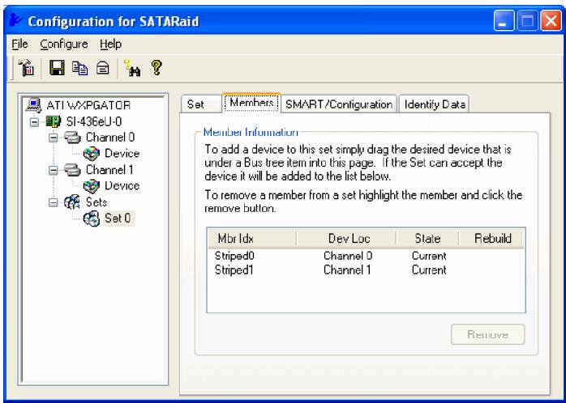Click the Copy documents toolbar icon
Viewport: 566px width, 403px height.
pos(79,67)
